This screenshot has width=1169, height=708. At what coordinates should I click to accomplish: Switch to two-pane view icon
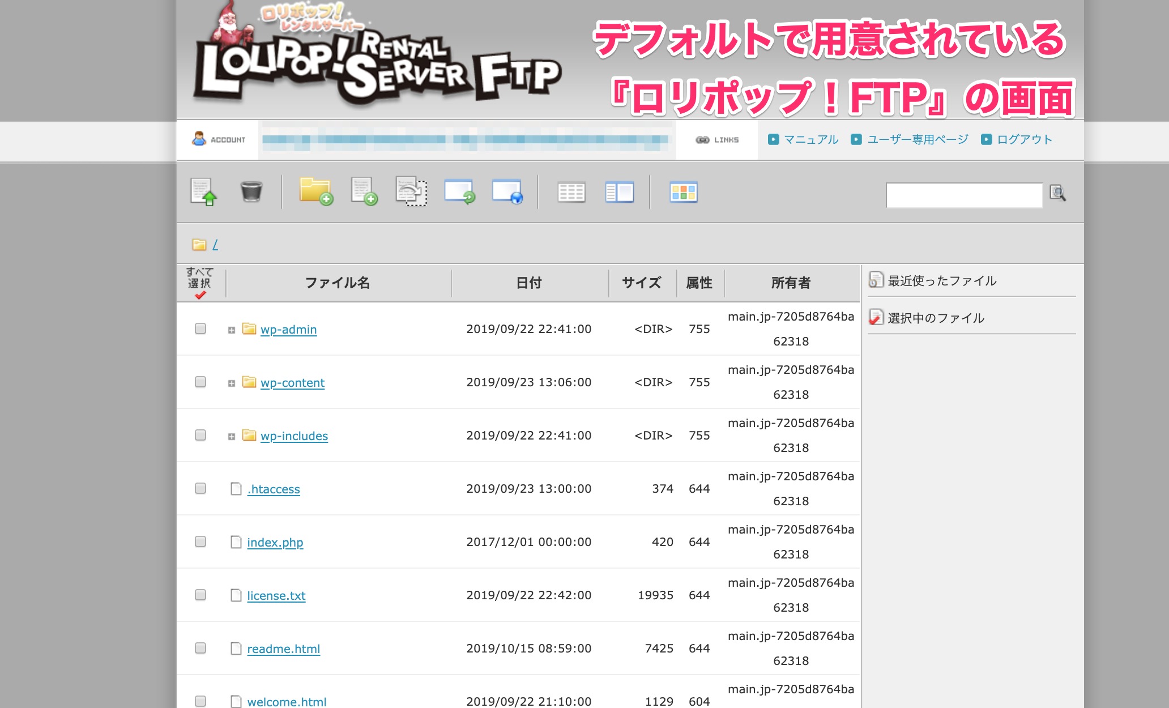[619, 192]
